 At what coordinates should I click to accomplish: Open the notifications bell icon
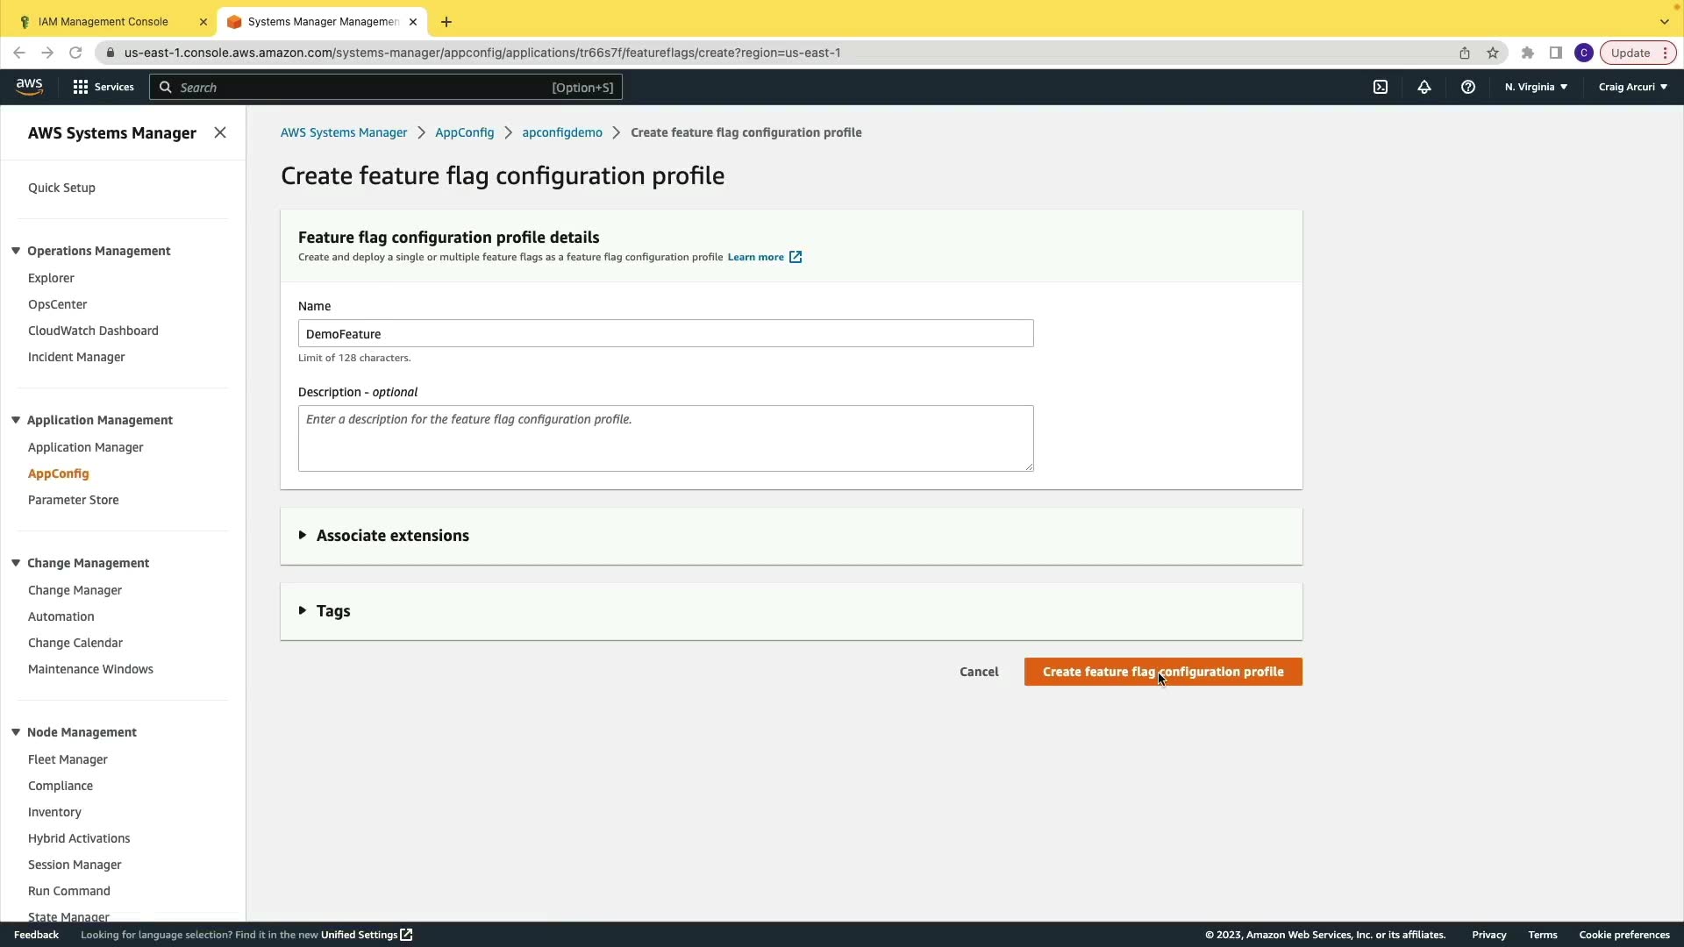point(1424,87)
